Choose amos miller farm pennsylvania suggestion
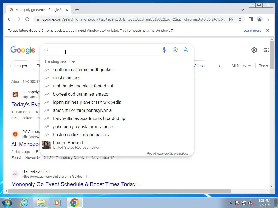The image size is (278, 208). [117, 110]
